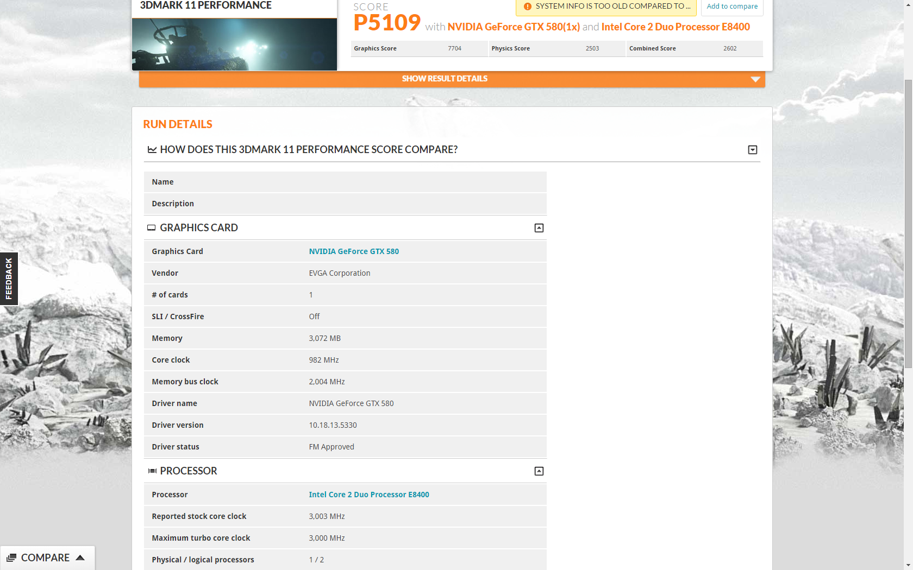Click the monitor icon next to GRAPHICS CARD
The image size is (913, 570).
point(151,228)
